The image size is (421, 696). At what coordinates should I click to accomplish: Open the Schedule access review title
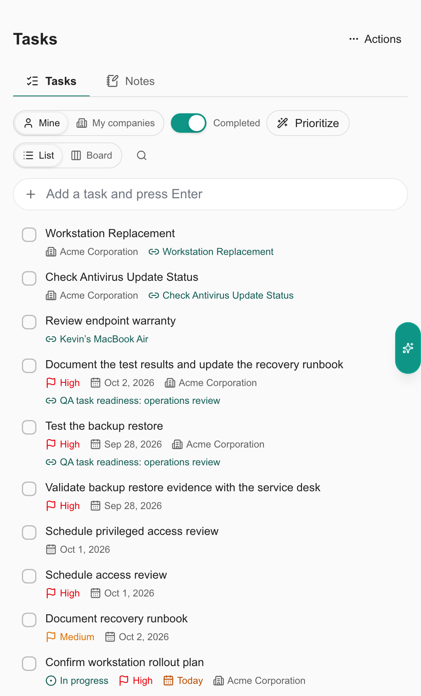click(106, 575)
